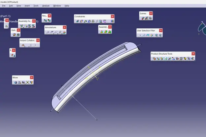This screenshot has width=206, height=137.
Task: Open the Analyze menu
Action: (x=46, y=6)
